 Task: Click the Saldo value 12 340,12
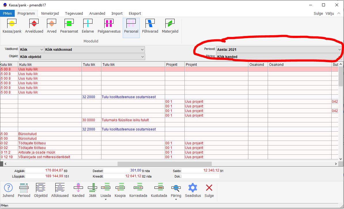[x=211, y=170]
